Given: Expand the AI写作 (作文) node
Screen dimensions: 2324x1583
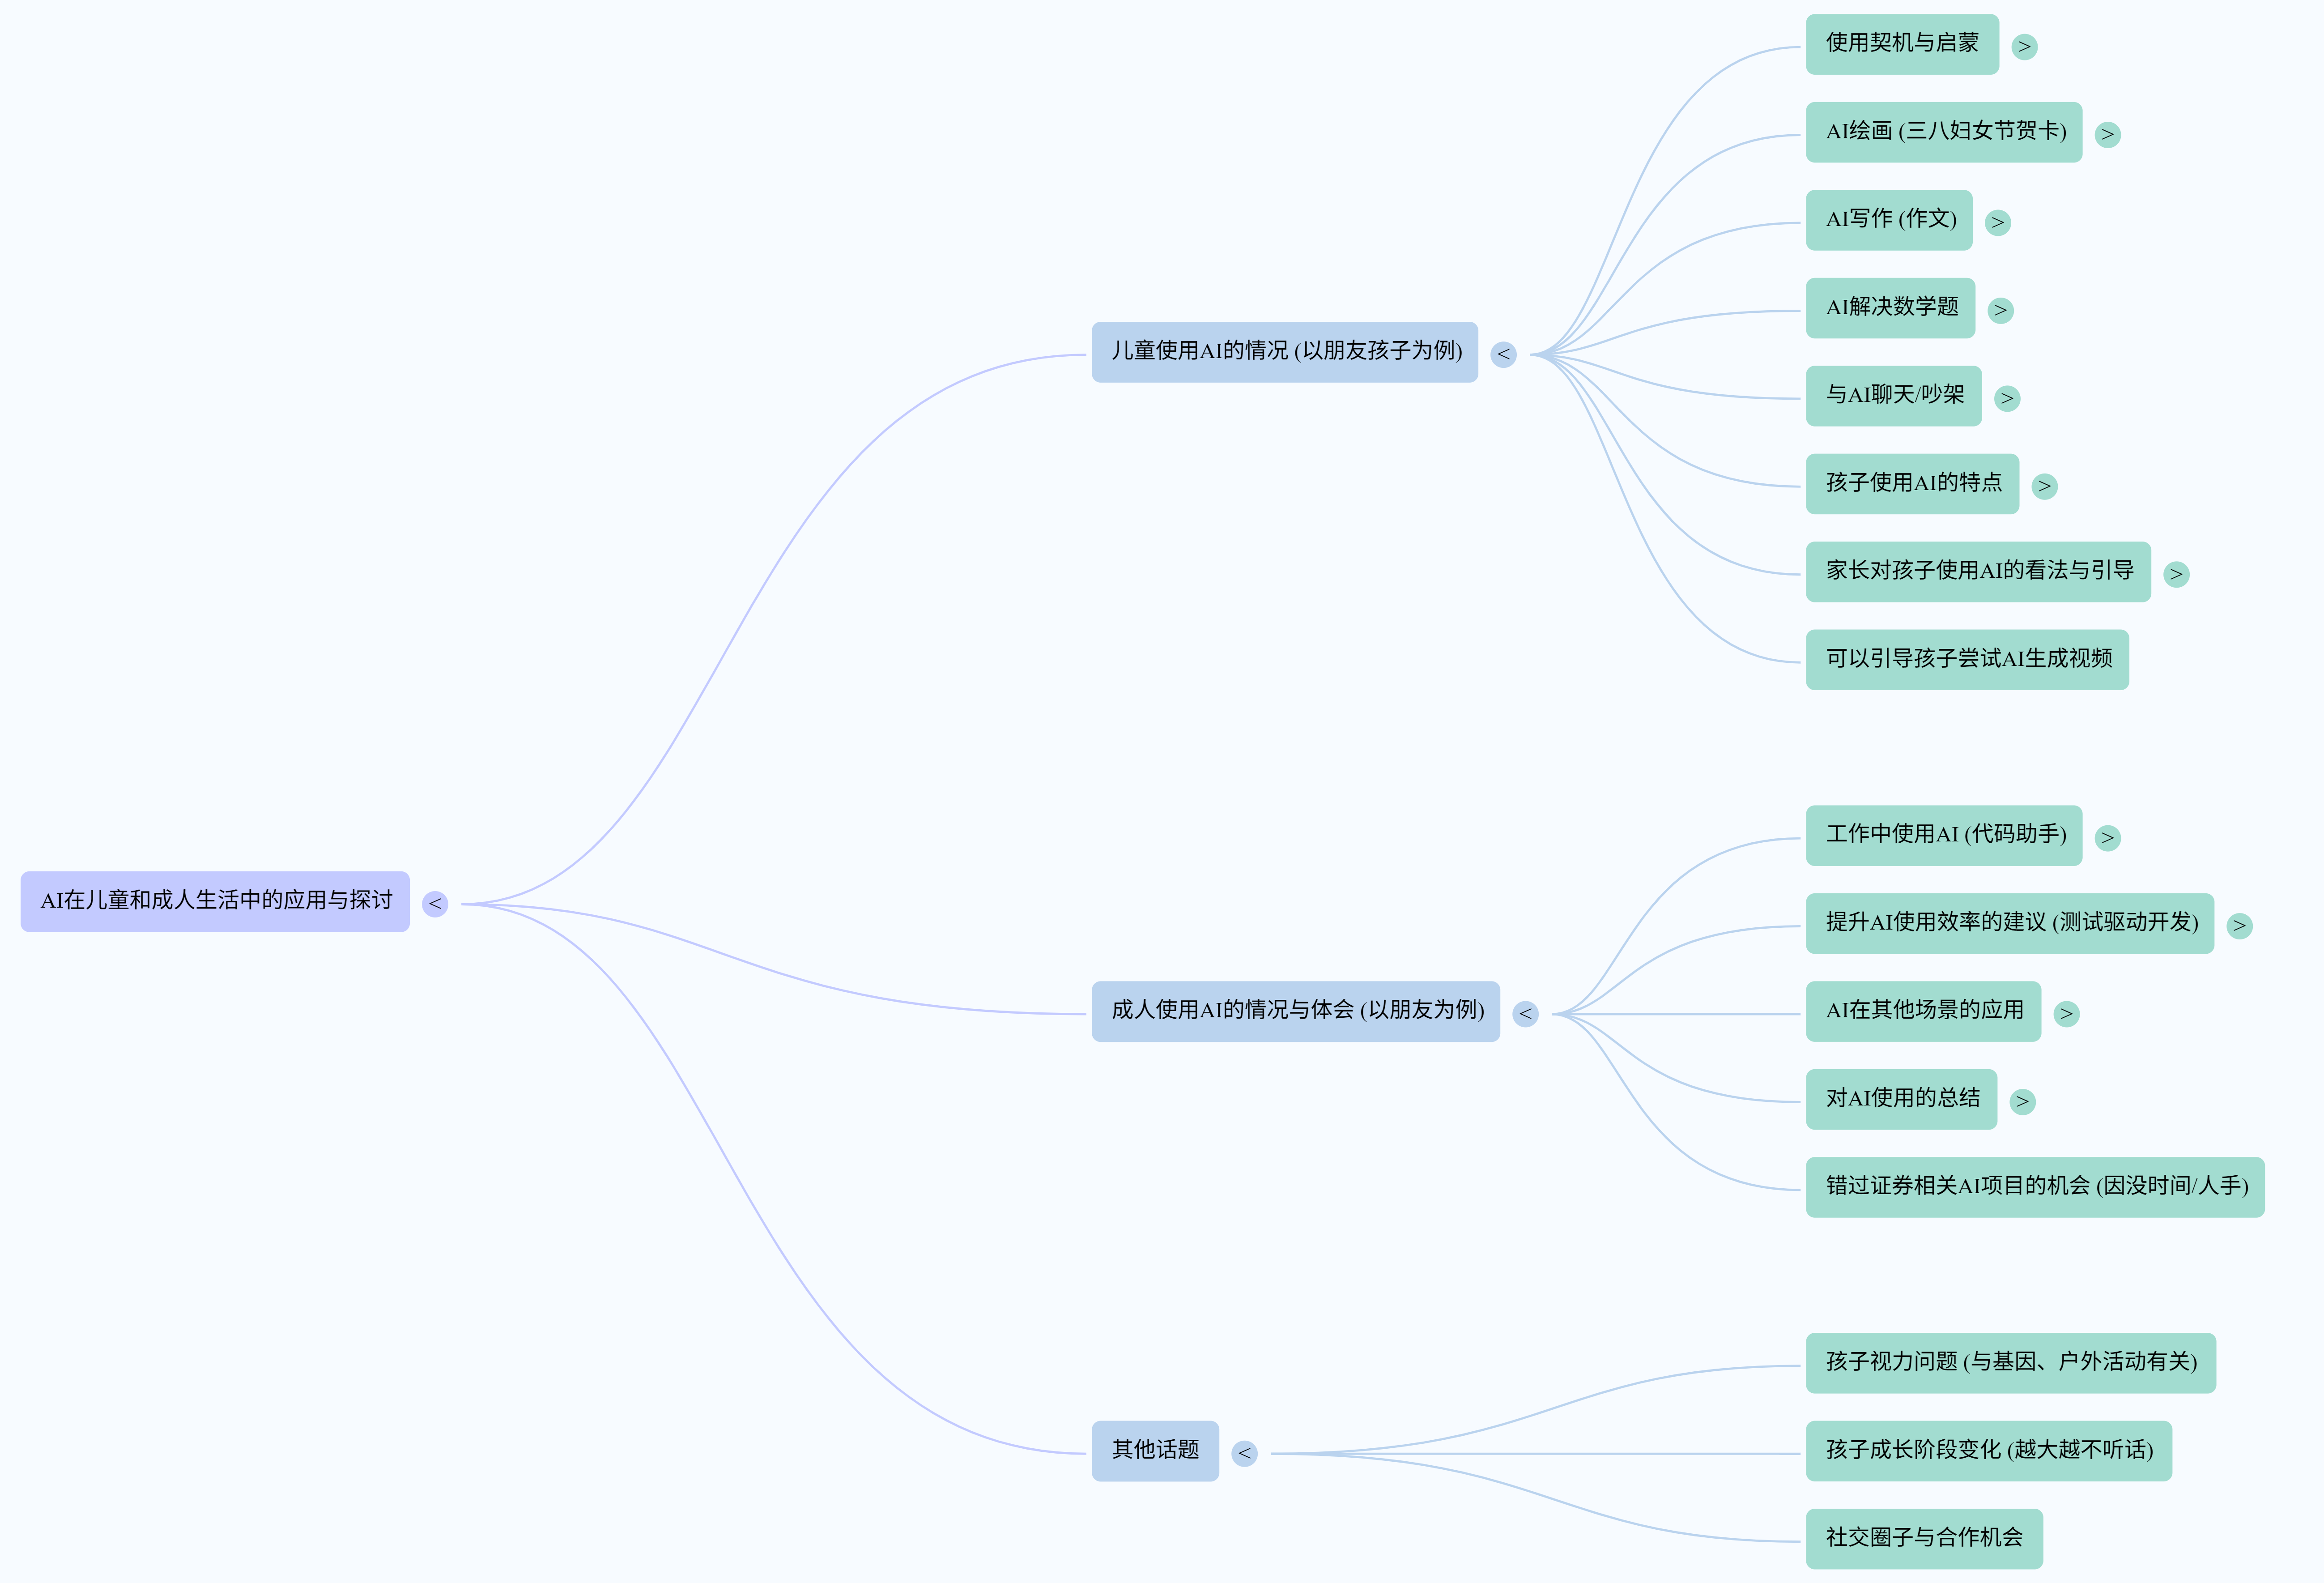Looking at the screenshot, I should click(x=1998, y=222).
